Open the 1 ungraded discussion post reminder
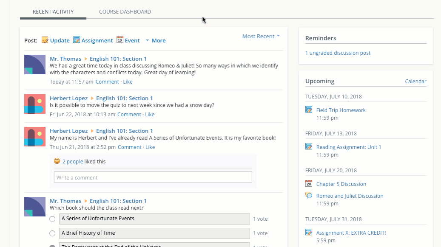Screen dimensions: 441x247 [338, 53]
